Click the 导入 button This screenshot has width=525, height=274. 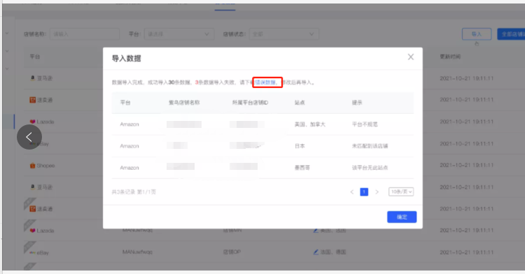(x=477, y=34)
